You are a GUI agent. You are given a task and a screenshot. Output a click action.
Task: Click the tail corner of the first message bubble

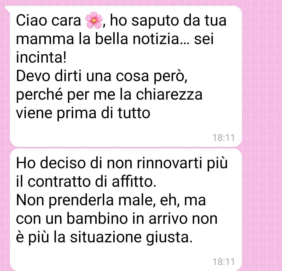pos(7,9)
